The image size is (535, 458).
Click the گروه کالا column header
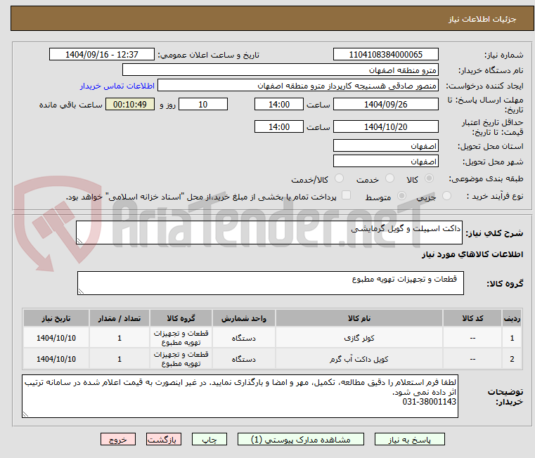point(181,318)
